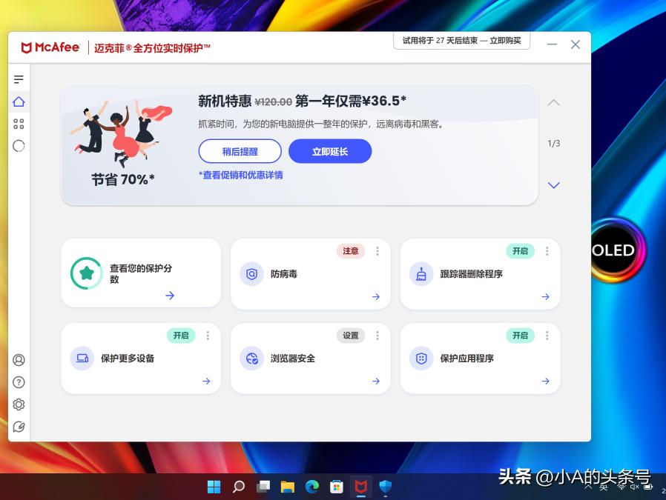Click the 注意 badge on 防病毒 card
The height and width of the screenshot is (500, 666).
(x=350, y=251)
